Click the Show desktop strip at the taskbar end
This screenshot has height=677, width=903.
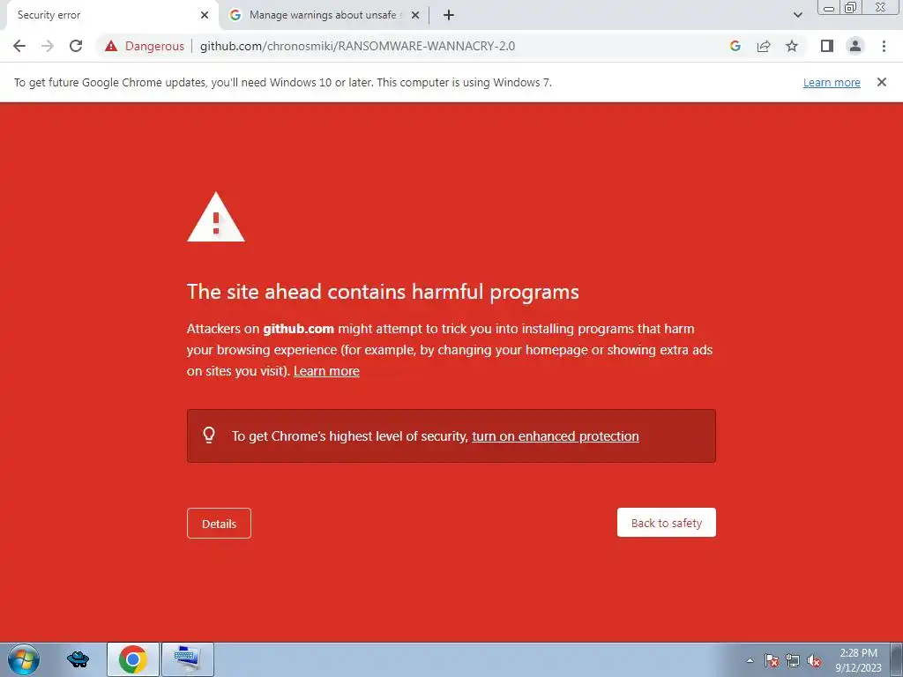coord(896,659)
